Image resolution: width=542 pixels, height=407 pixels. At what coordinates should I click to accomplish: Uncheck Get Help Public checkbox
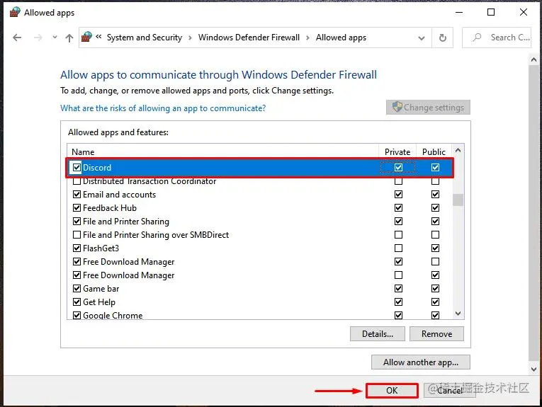pos(435,302)
